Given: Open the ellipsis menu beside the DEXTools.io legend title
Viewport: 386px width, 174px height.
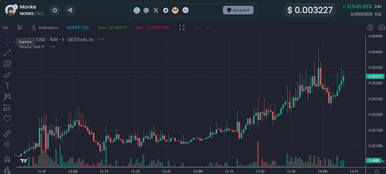Looking at the screenshot, I should click(x=101, y=39).
